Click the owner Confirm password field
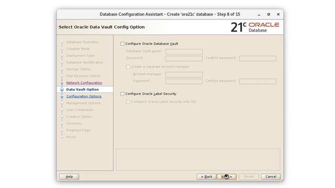This screenshot has width=335, height=188. tap(258, 58)
